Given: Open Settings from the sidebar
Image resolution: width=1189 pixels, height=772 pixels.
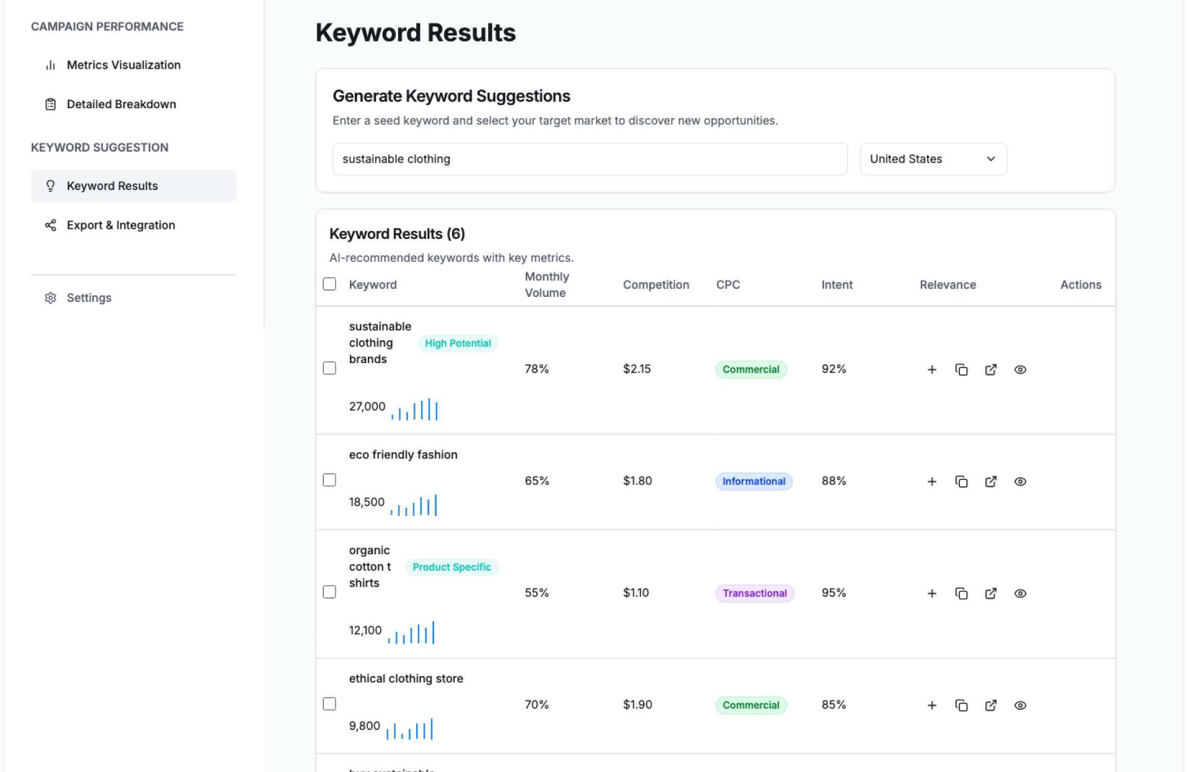Looking at the screenshot, I should [89, 298].
